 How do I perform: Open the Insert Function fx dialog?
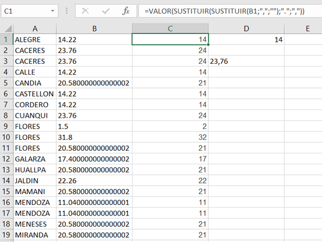point(126,11)
